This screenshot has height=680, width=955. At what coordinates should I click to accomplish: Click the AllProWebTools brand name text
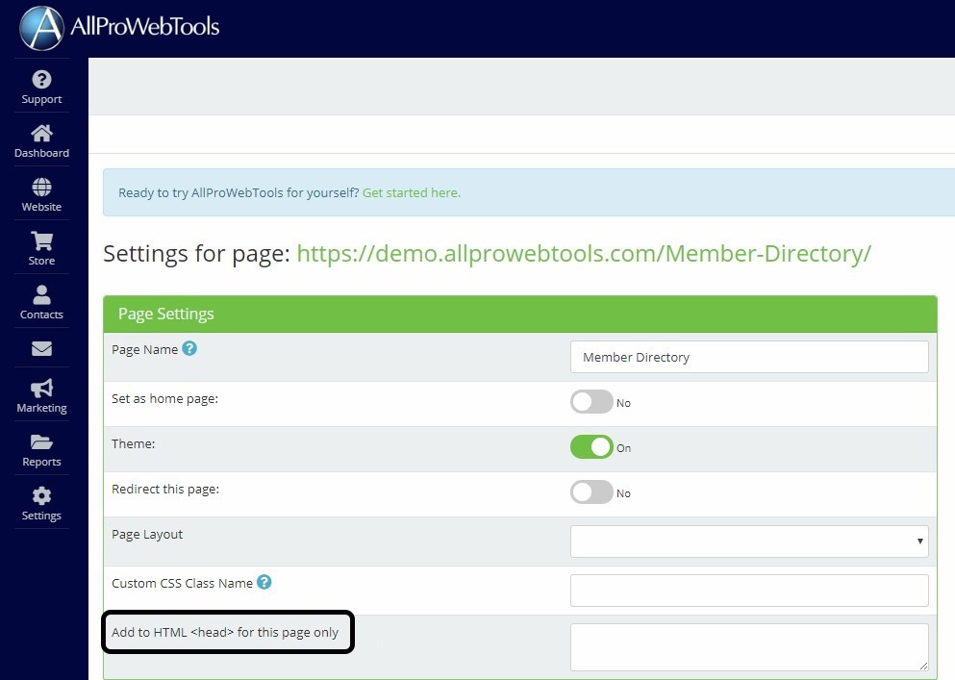(x=145, y=26)
